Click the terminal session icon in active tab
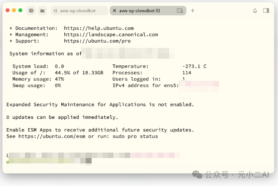Screen dimensions: 278x186 pyautogui.click(x=180, y=11)
